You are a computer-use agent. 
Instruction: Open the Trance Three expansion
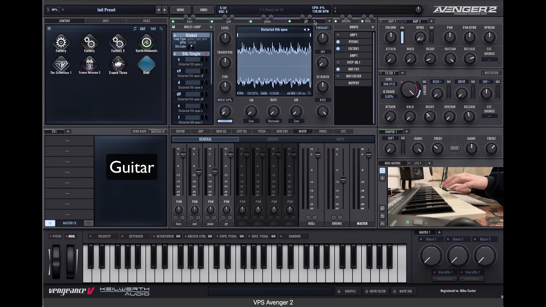118,65
